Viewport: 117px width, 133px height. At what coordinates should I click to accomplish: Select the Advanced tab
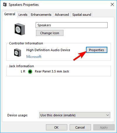coord(62,15)
